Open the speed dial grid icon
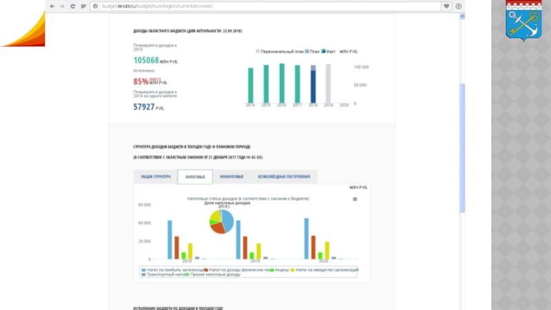 coord(83,6)
